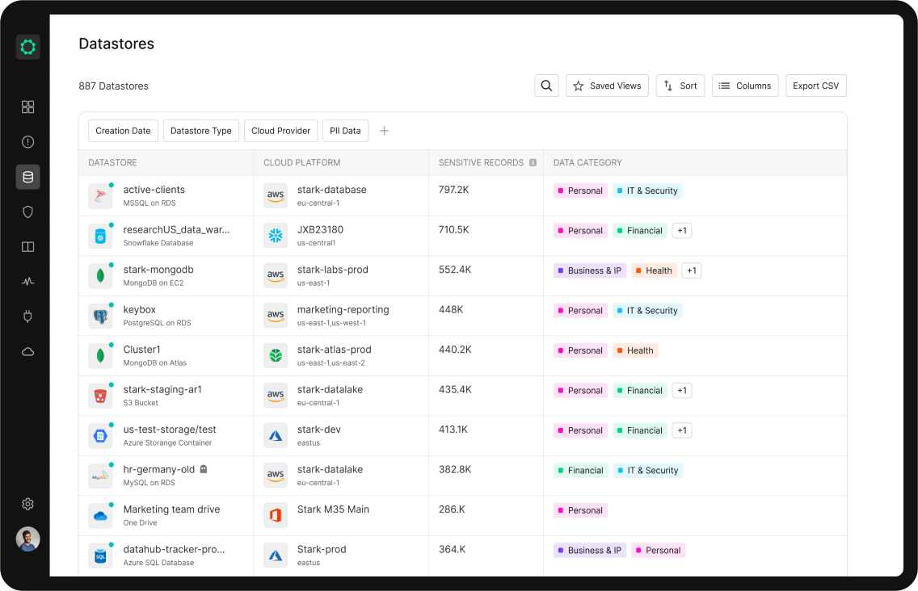918x591 pixels.
Task: Open the user profile avatar
Action: pos(27,539)
